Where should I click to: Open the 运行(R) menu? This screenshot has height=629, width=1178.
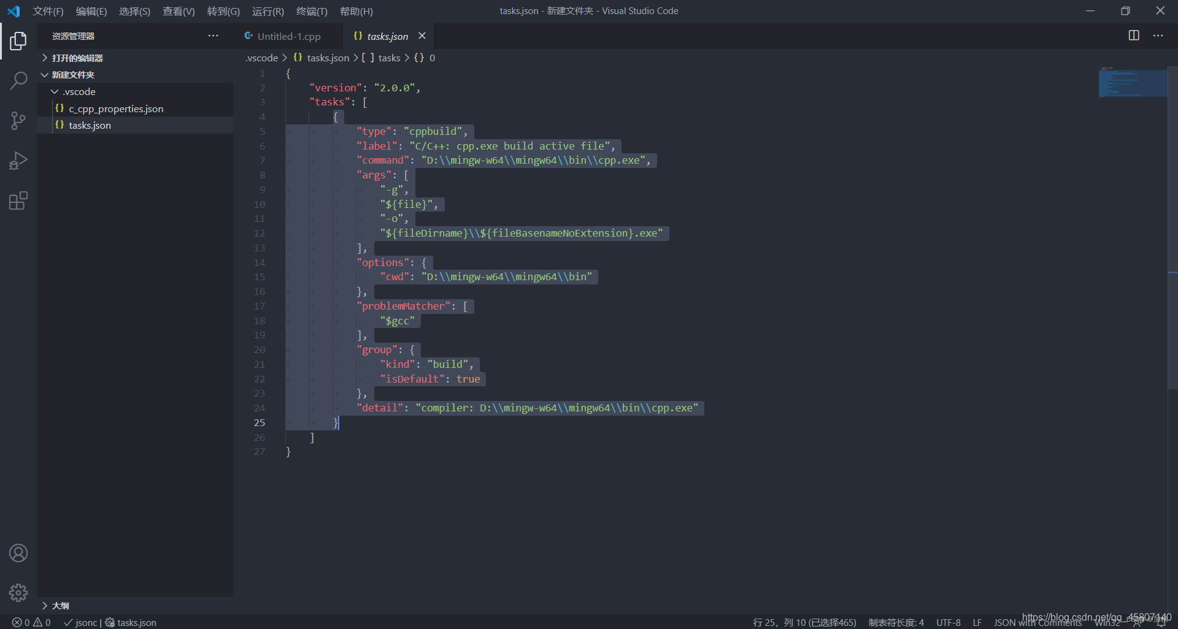tap(268, 11)
